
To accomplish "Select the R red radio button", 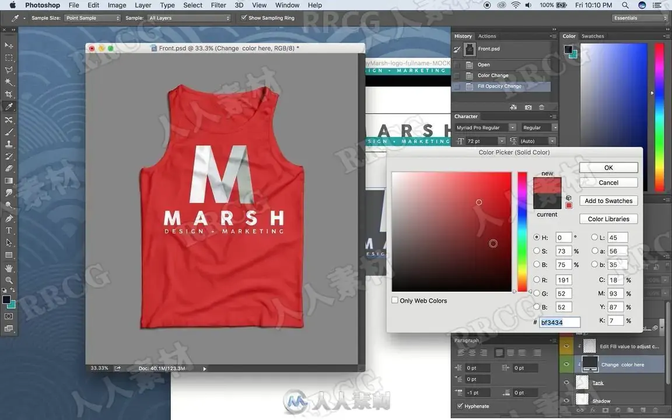I will pos(537,279).
